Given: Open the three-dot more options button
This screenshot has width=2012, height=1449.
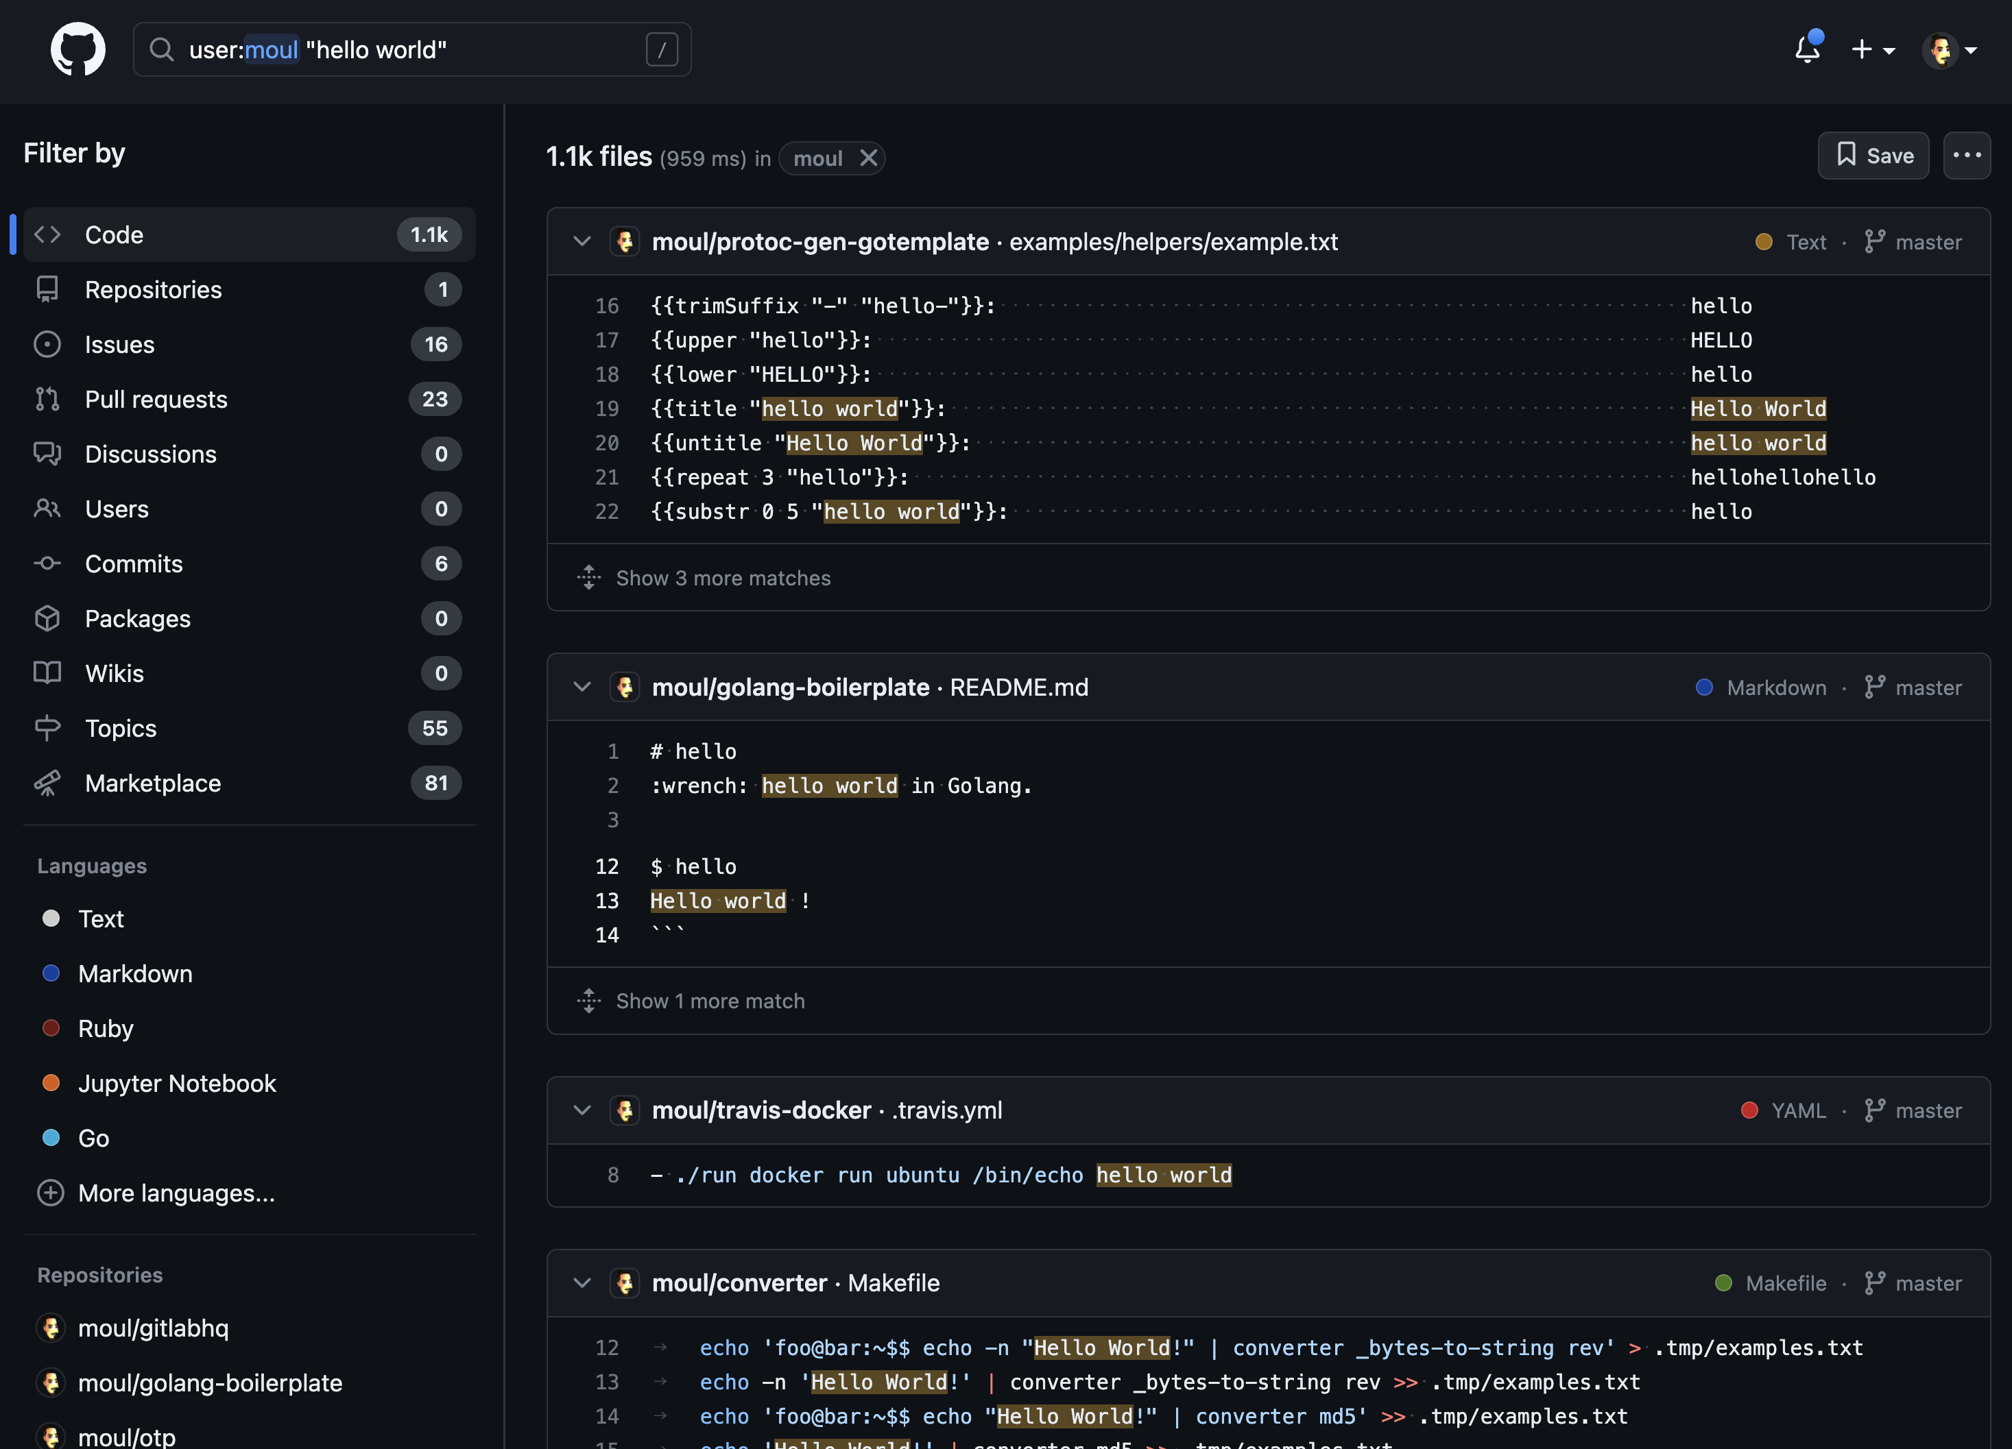Looking at the screenshot, I should click(x=1967, y=155).
